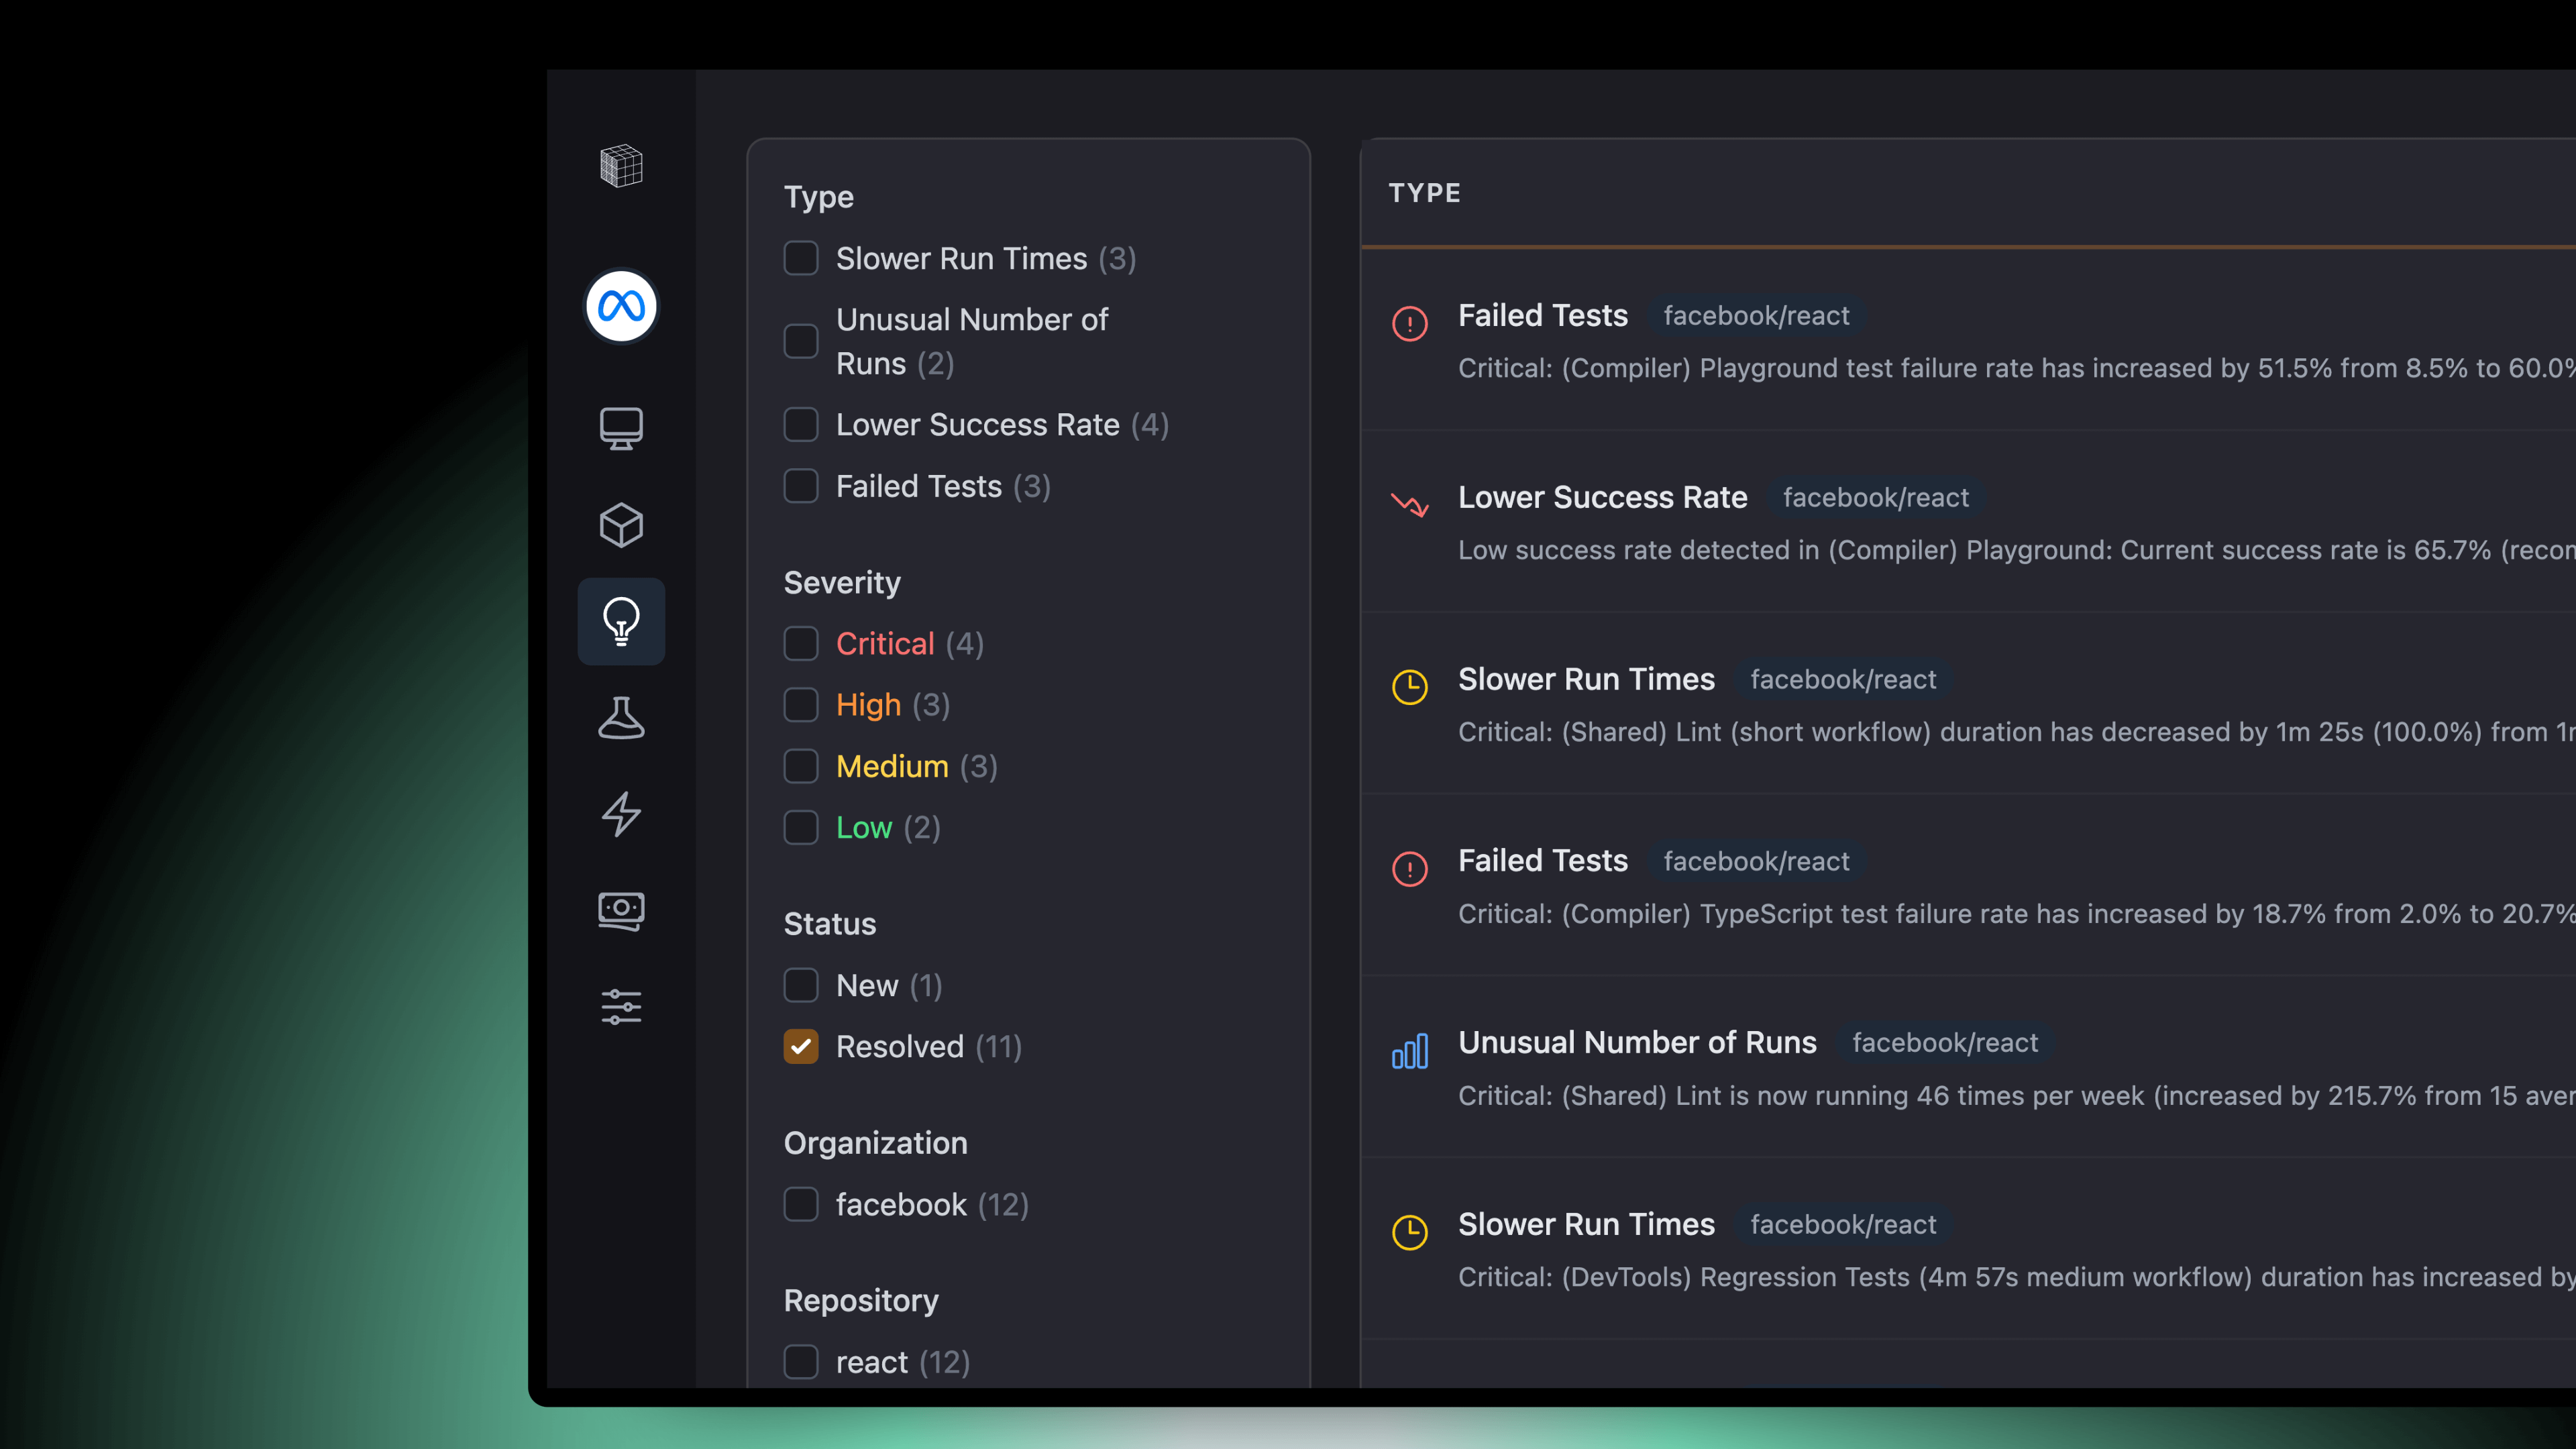
Task: Click the lightning bolt sidebar icon
Action: coord(621,813)
